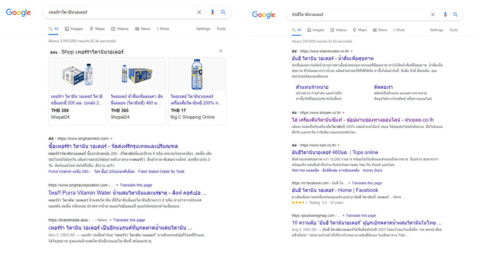The height and width of the screenshot is (258, 489).
Task: Open the Videos tab in the right results
Action: click(x=339, y=30)
